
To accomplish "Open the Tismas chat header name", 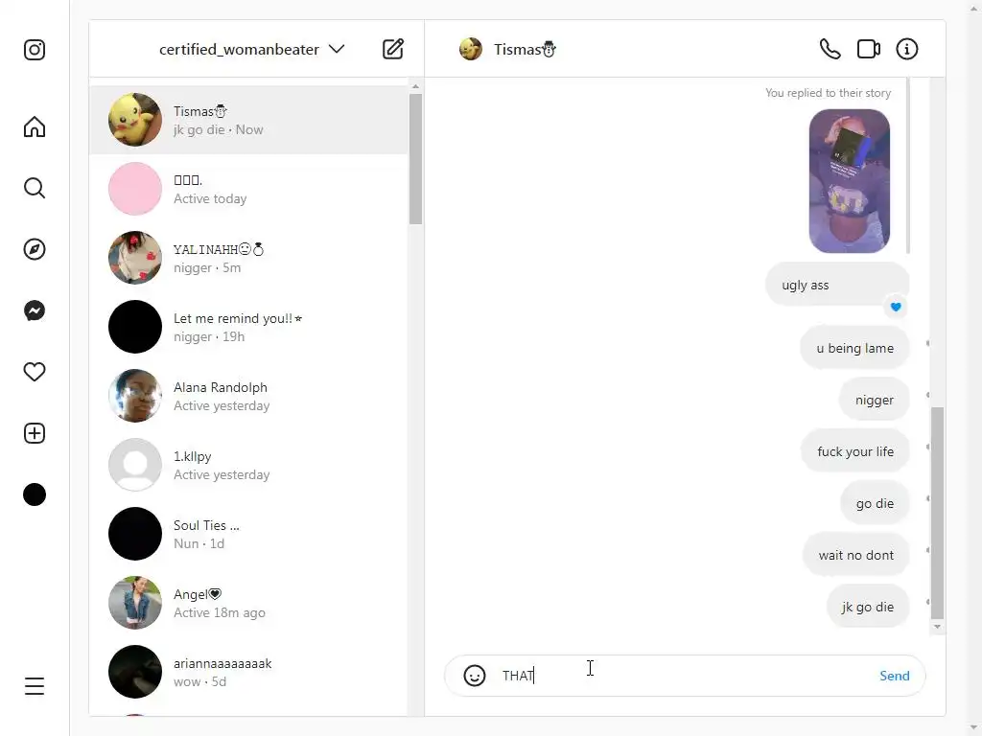I will click(x=525, y=50).
